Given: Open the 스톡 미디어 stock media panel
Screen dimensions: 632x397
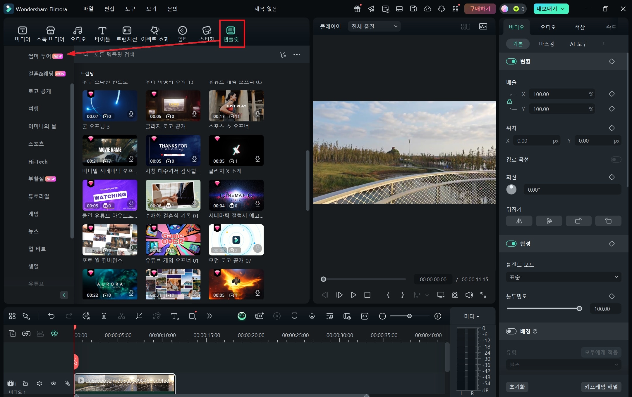Looking at the screenshot, I should click(x=50, y=34).
